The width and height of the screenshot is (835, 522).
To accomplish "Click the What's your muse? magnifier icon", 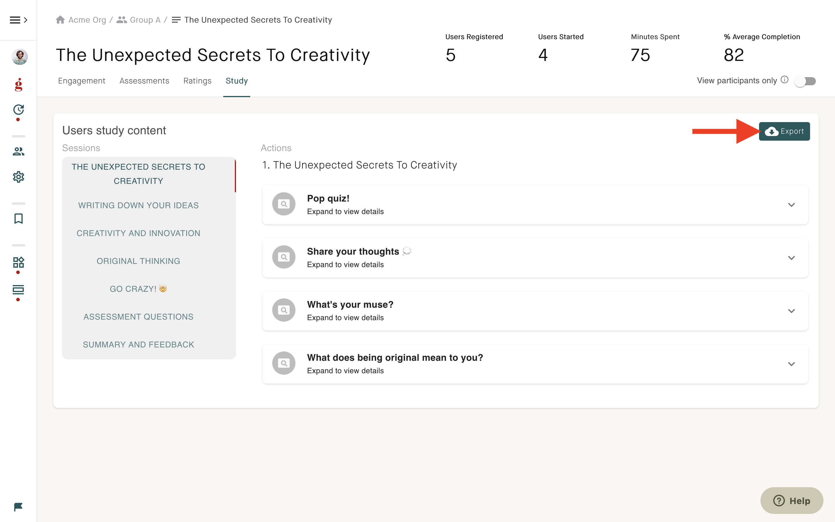I will point(284,310).
